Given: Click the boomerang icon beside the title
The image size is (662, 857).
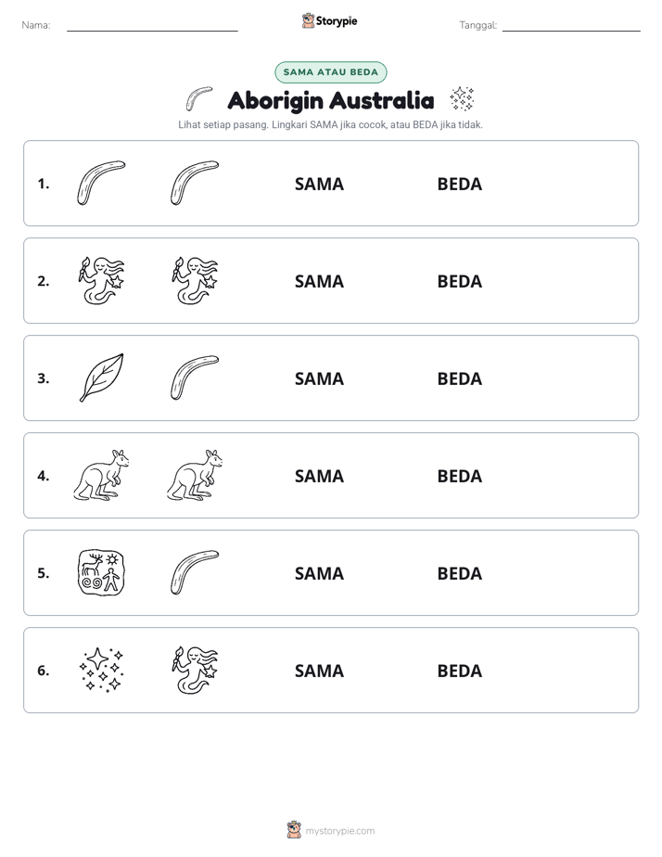Looking at the screenshot, I should click(x=198, y=99).
